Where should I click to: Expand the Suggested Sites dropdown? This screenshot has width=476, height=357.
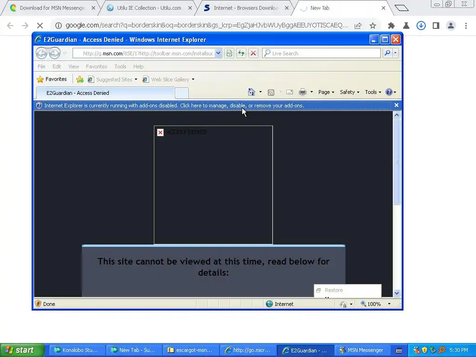[x=136, y=79]
